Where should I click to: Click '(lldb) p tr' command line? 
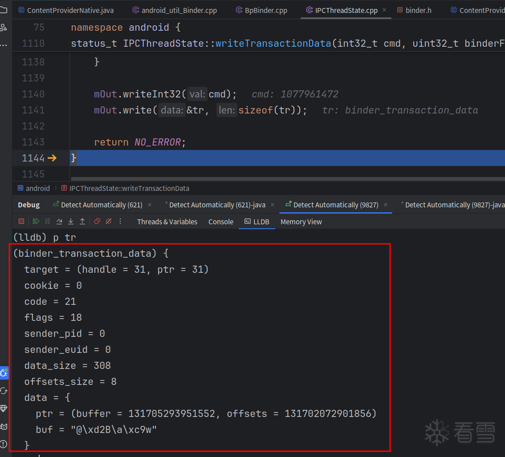tap(45, 238)
